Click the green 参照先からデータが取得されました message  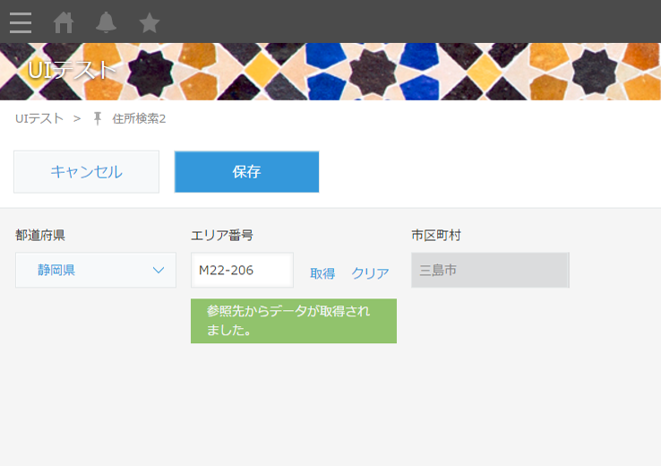[294, 321]
